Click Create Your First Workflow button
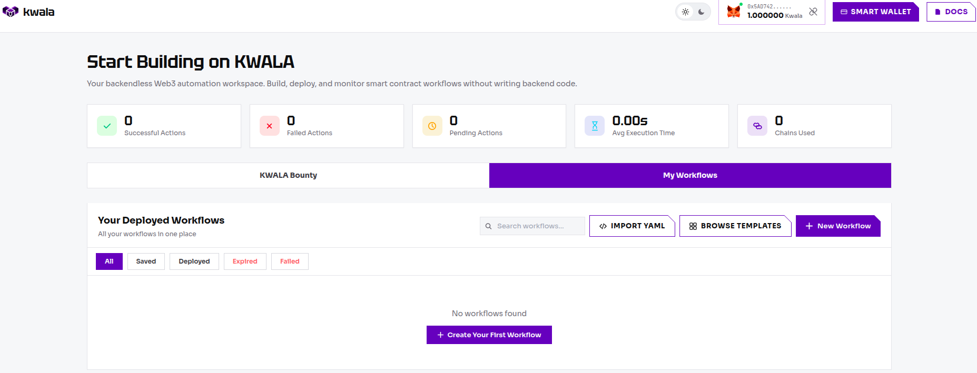This screenshot has height=373, width=977. [x=489, y=335]
